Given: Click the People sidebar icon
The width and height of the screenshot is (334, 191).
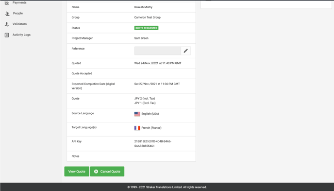Looking at the screenshot, I should [7, 14].
